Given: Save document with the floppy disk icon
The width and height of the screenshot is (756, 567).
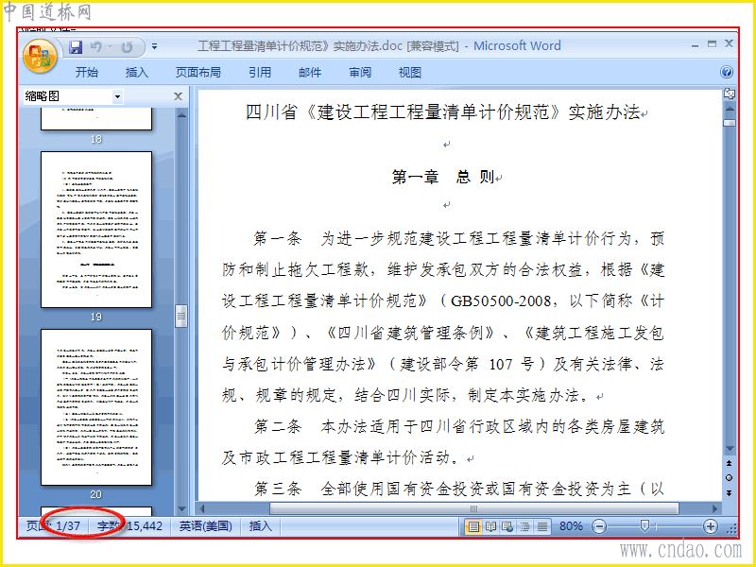Looking at the screenshot, I should (x=76, y=46).
